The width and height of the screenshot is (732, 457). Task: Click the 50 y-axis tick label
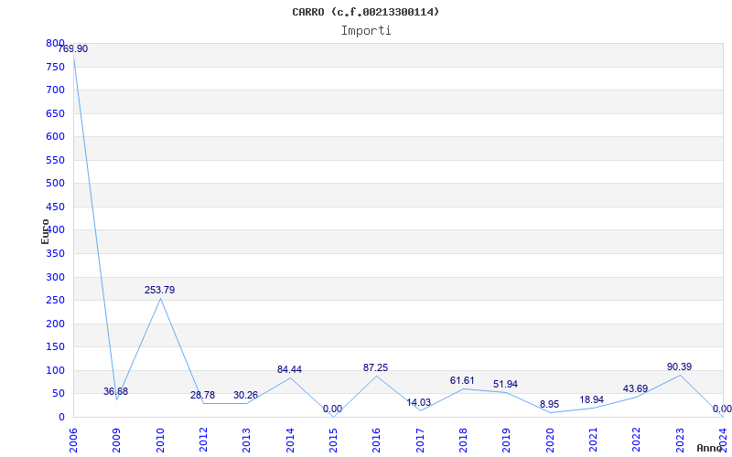point(58,394)
